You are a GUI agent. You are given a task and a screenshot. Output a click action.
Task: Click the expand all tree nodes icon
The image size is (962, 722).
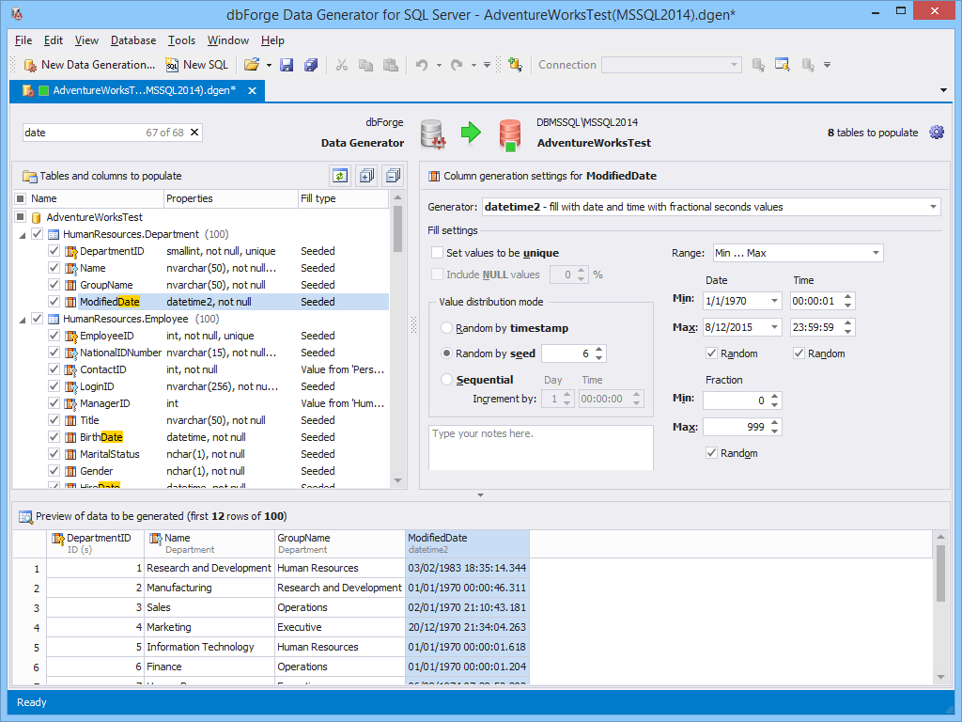coord(366,176)
